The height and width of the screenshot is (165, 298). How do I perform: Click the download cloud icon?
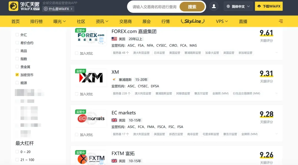259,6
